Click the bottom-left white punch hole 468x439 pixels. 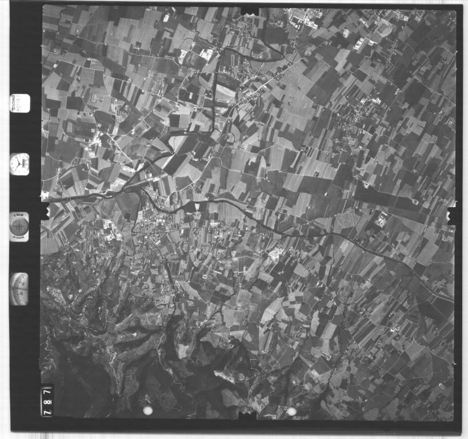147,410
